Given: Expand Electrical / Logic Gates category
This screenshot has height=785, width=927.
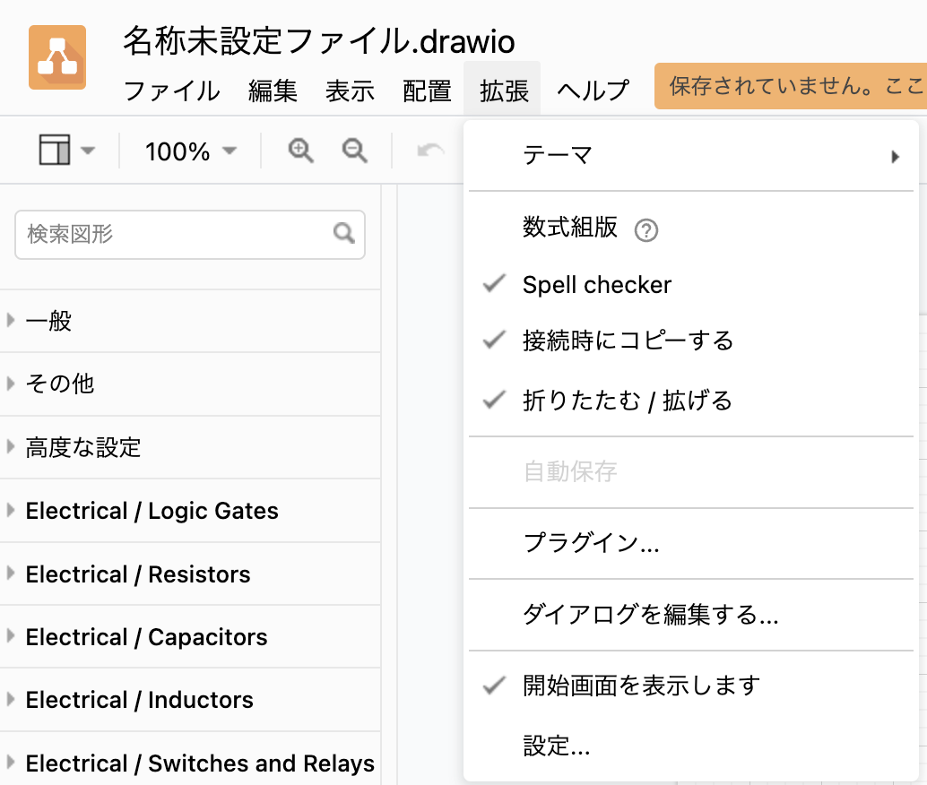Looking at the screenshot, I should (190, 511).
